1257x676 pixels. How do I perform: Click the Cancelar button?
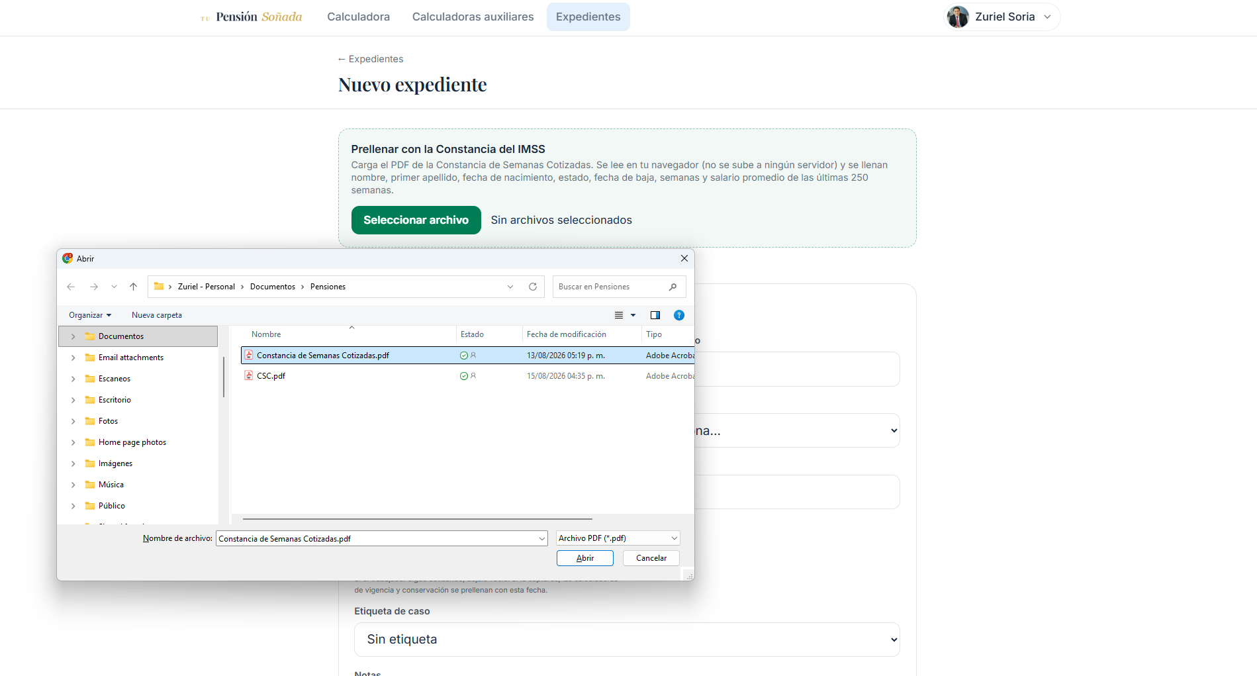651,558
